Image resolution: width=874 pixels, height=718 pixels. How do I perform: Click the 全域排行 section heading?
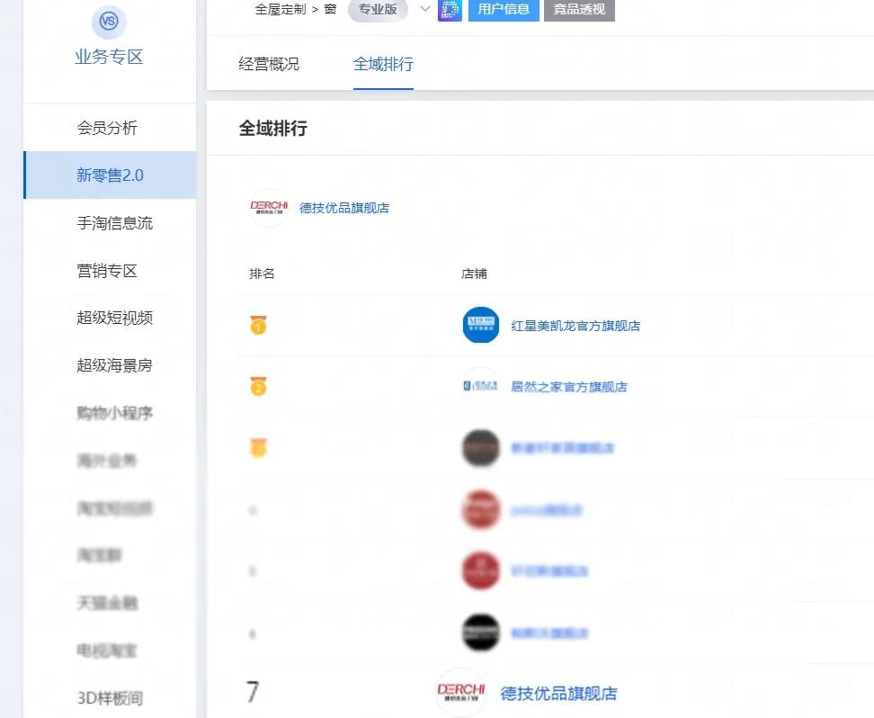pos(273,129)
